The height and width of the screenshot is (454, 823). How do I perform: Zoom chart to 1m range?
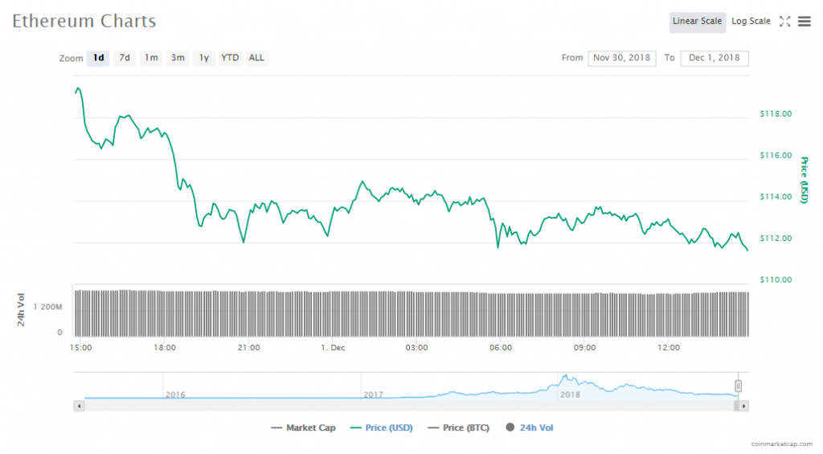(x=151, y=58)
